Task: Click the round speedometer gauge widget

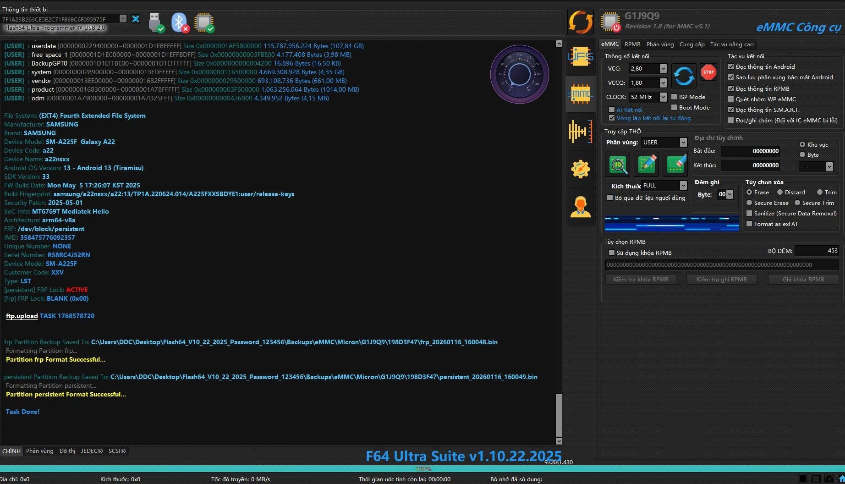Action: (x=519, y=74)
